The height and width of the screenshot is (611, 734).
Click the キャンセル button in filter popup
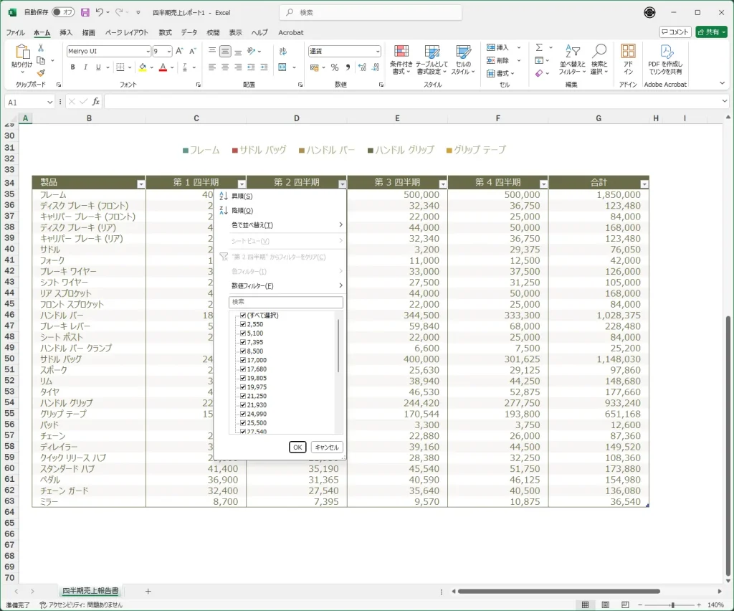pyautogui.click(x=327, y=447)
